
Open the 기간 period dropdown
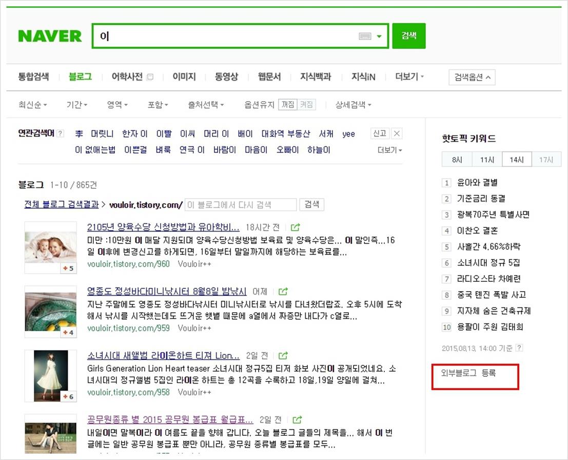[77, 105]
